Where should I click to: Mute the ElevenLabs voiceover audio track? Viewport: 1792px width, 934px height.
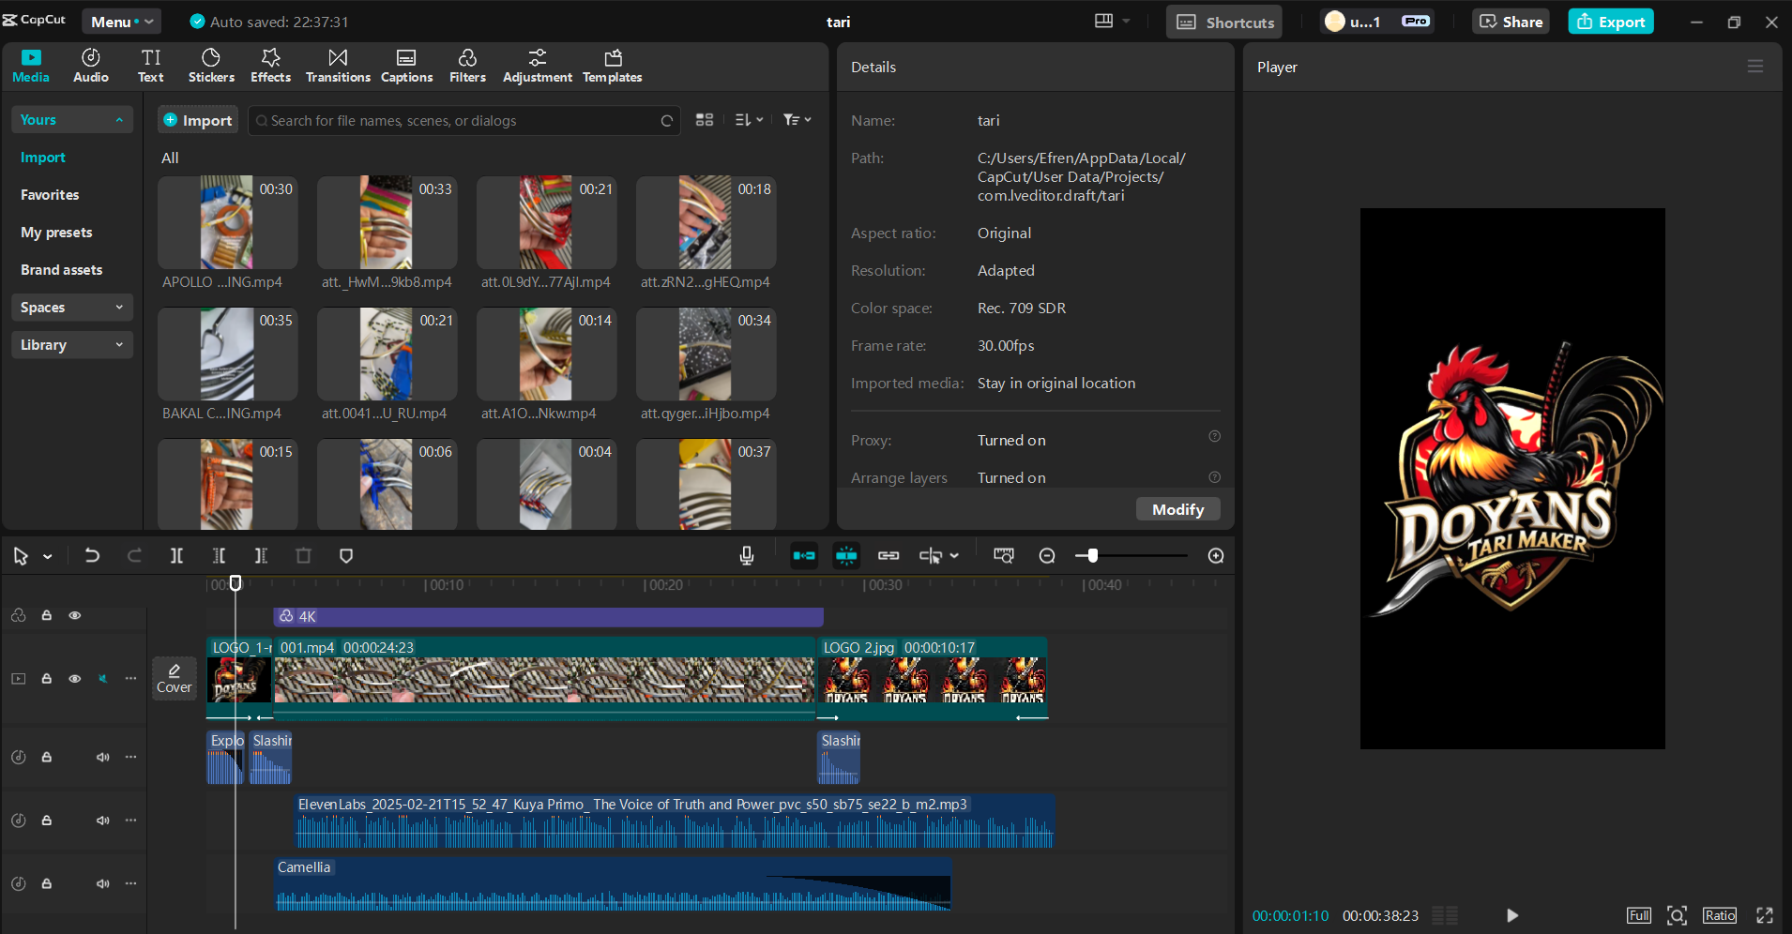tap(103, 821)
